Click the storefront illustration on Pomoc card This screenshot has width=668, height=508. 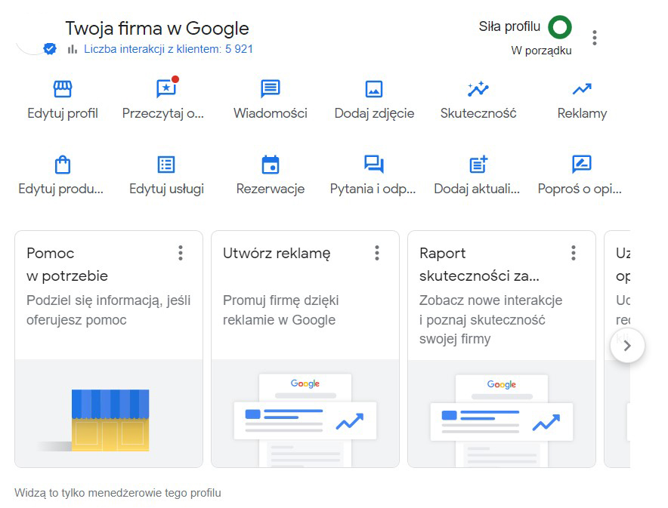(x=110, y=420)
